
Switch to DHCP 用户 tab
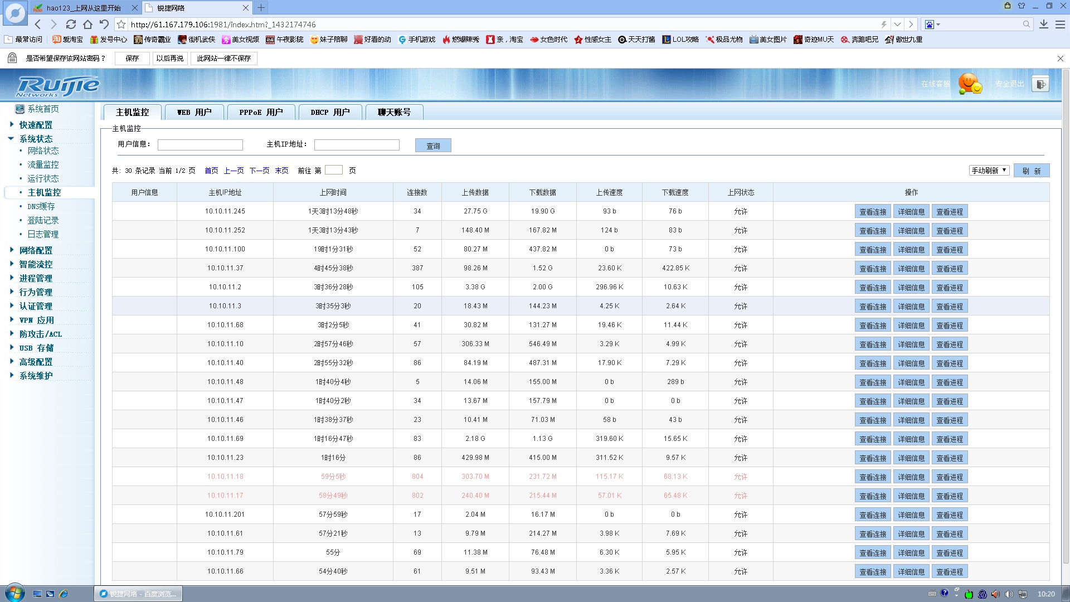pos(330,112)
